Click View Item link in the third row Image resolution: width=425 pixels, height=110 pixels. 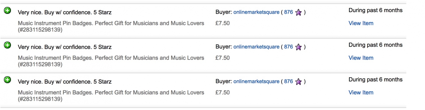click(x=361, y=92)
